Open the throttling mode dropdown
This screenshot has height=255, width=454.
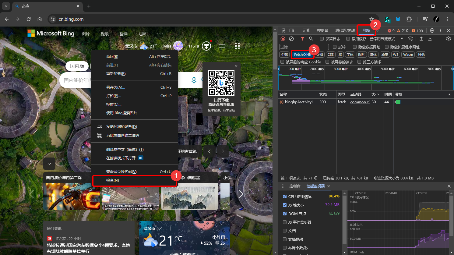[x=386, y=39]
